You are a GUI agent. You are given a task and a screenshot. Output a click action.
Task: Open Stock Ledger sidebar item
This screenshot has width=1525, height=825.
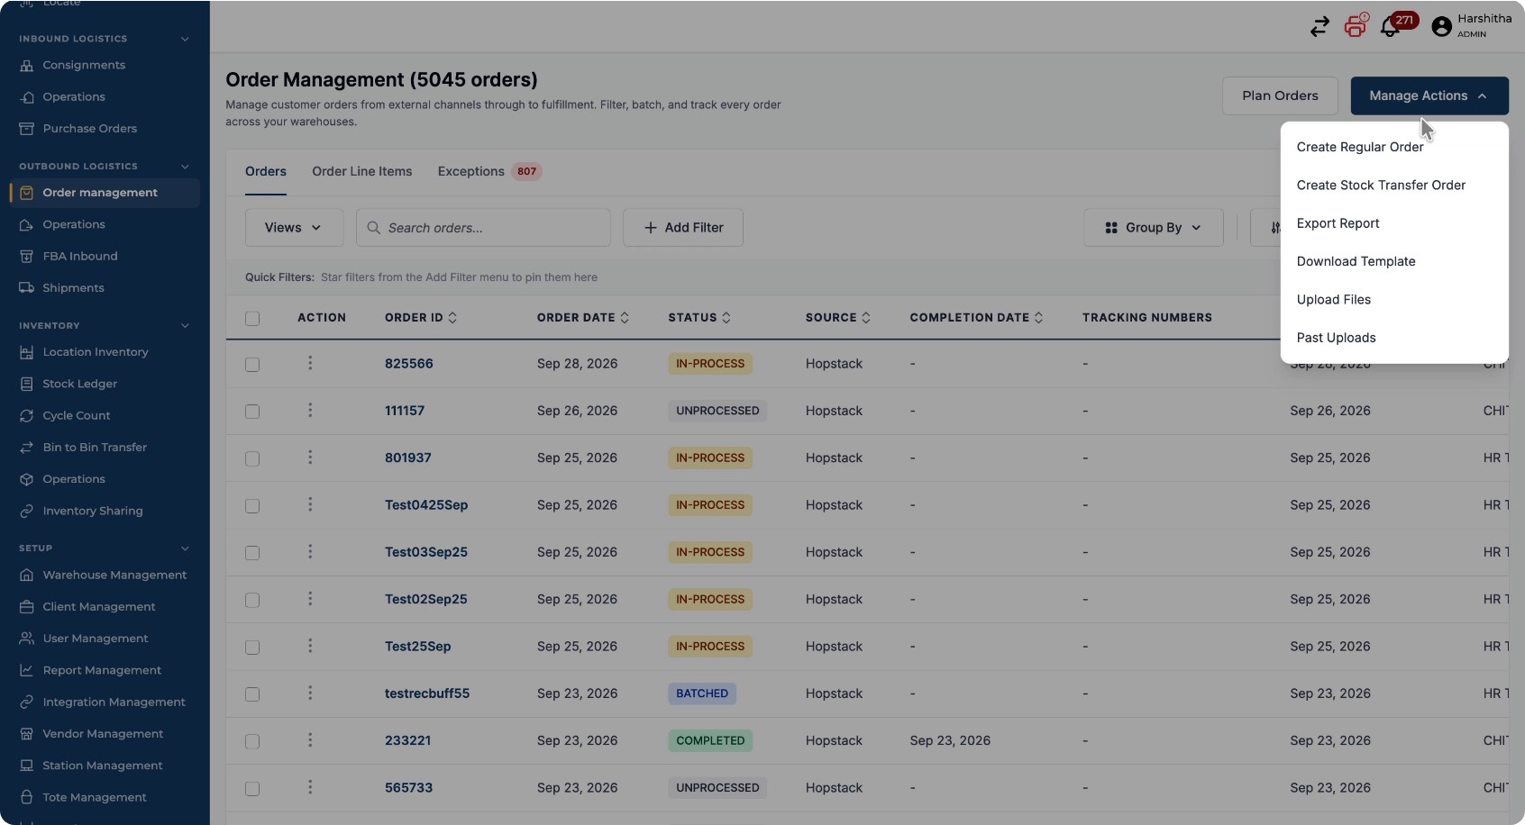tap(79, 384)
